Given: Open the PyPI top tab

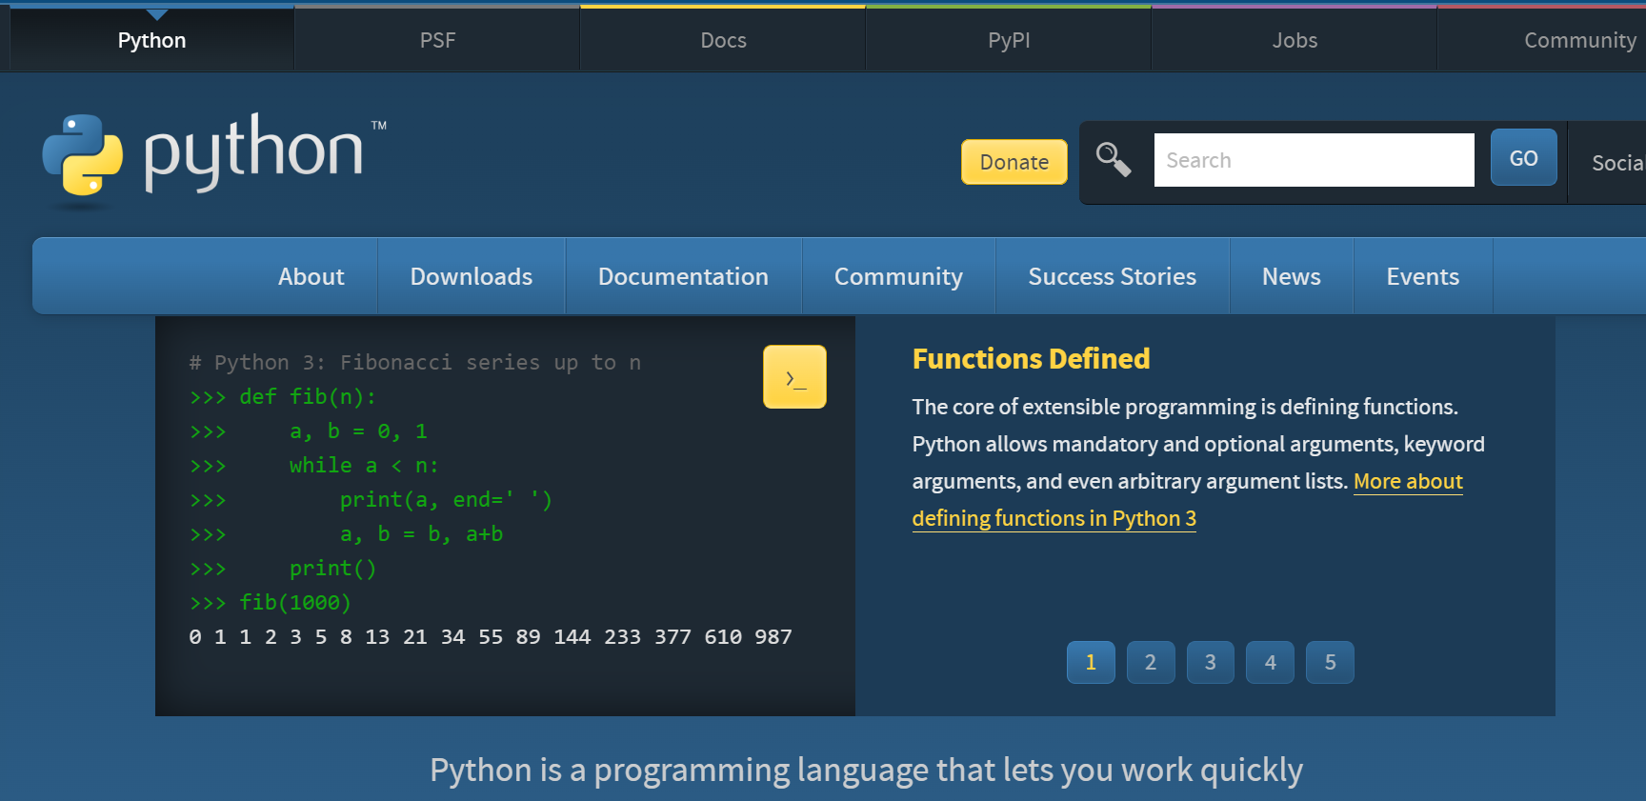Looking at the screenshot, I should tap(1009, 40).
